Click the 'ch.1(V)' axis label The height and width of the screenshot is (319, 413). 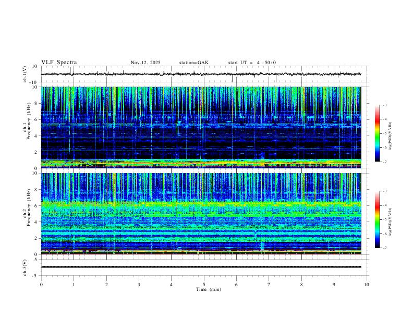pos(25,74)
